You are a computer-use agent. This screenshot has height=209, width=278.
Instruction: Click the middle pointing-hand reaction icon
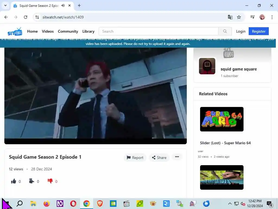[31, 181]
